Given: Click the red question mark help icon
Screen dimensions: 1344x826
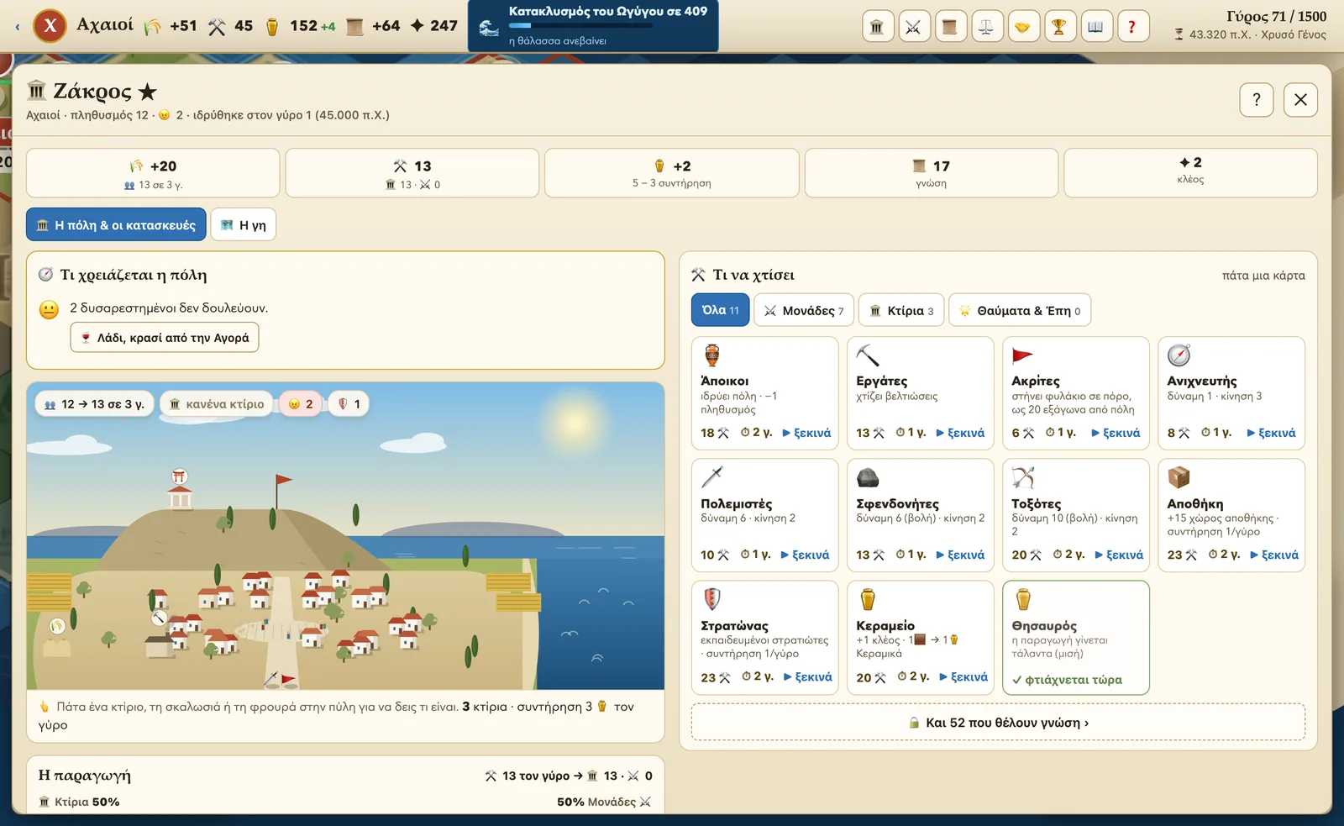Looking at the screenshot, I should pos(1131,27).
